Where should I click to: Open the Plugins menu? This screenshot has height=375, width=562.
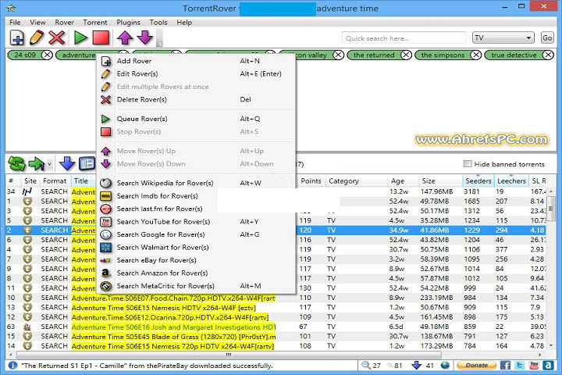click(x=128, y=22)
